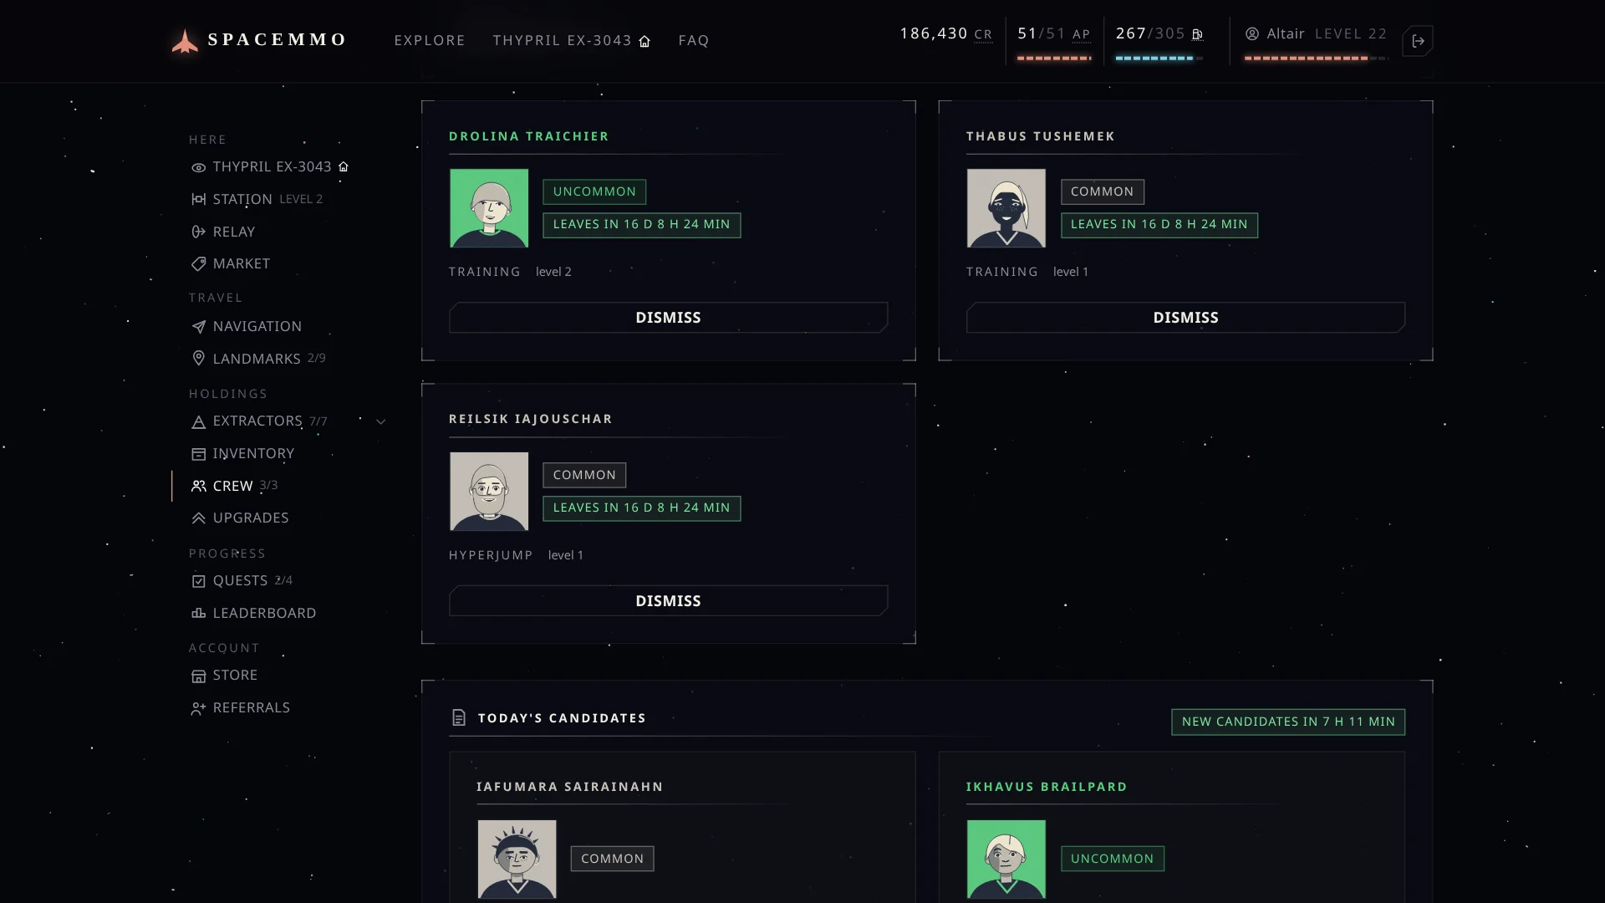Click the fuel icon next to 267/305
This screenshot has height=903, width=1605.
(1197, 34)
